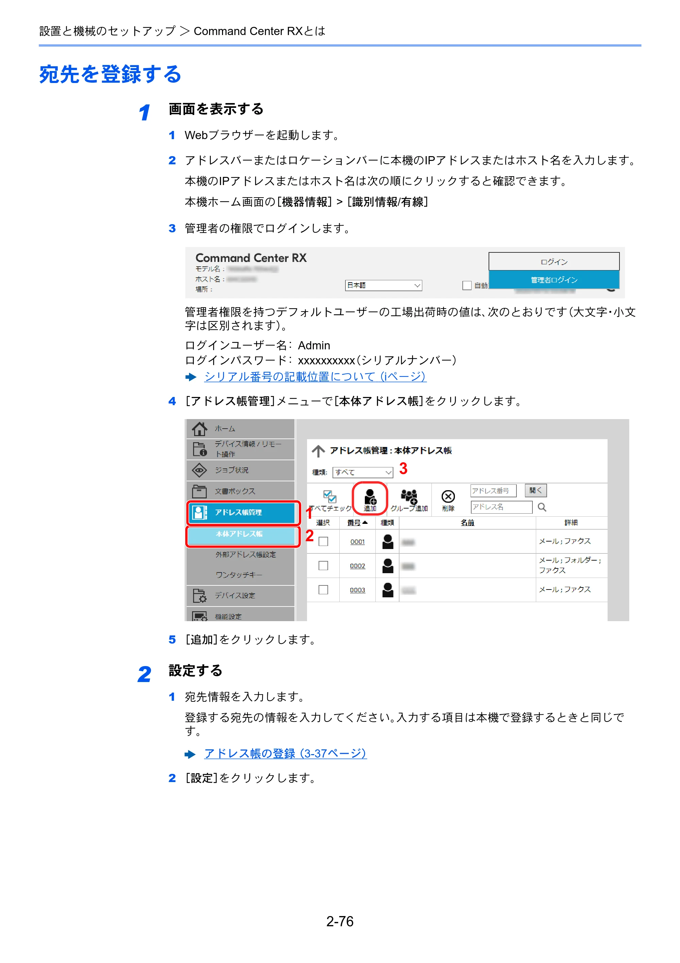Open the 種類 すべて dropdown
Viewport: 680px width, 963px height.
pyautogui.click(x=363, y=472)
